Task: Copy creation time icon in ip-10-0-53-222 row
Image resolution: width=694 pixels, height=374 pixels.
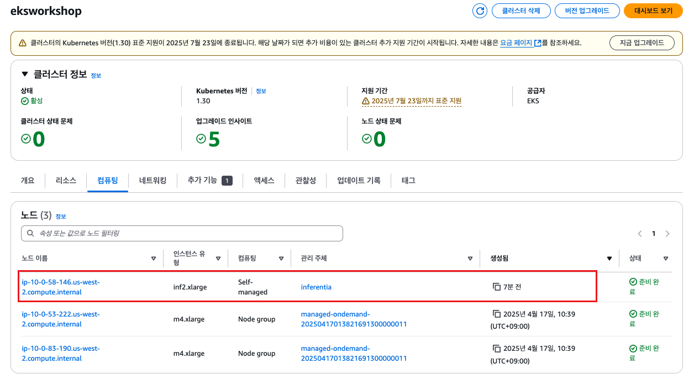Action: pos(496,314)
